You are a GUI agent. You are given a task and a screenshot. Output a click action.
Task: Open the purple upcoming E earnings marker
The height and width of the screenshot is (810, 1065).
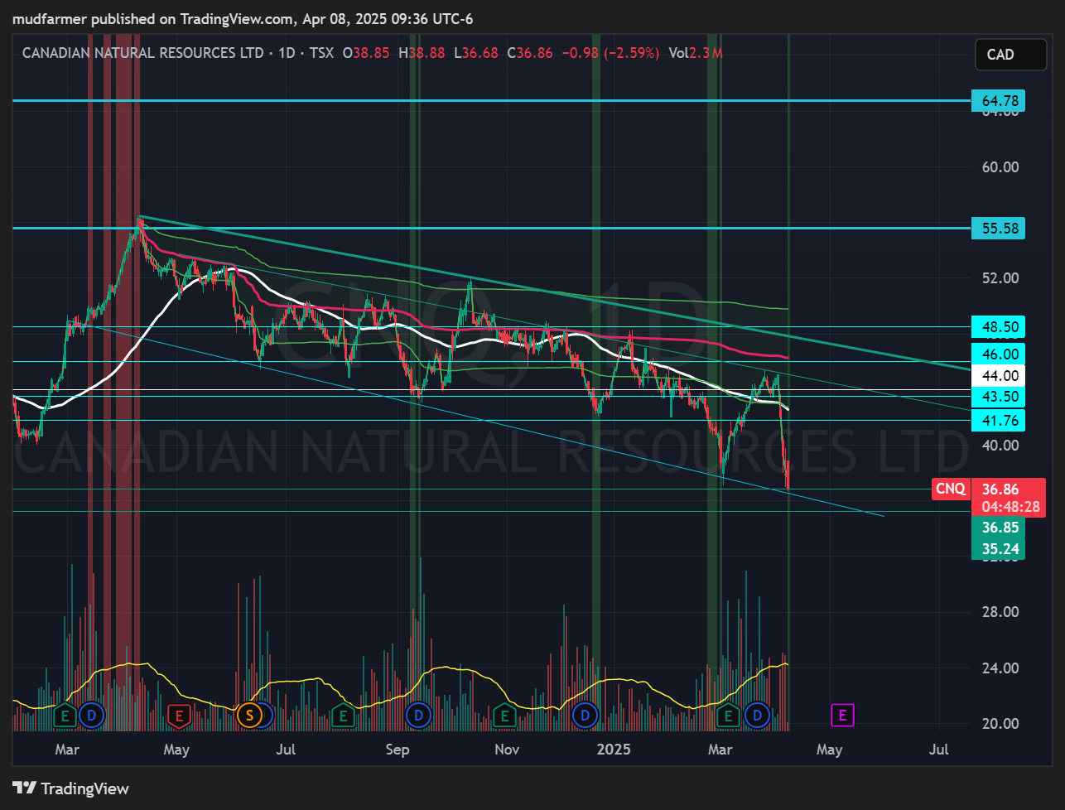pyautogui.click(x=842, y=715)
